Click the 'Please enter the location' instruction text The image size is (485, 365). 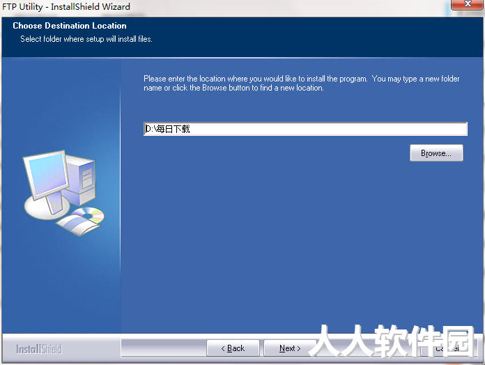coord(302,83)
